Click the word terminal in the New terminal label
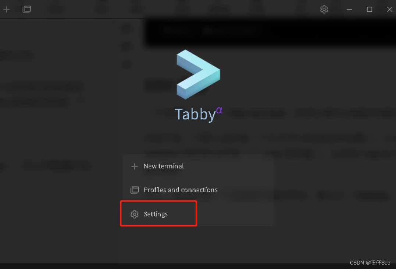396x269 pixels. coord(171,166)
